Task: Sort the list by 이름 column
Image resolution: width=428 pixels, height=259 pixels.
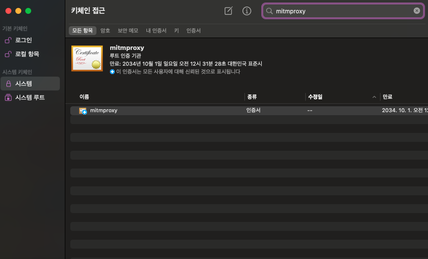Action: [84, 97]
